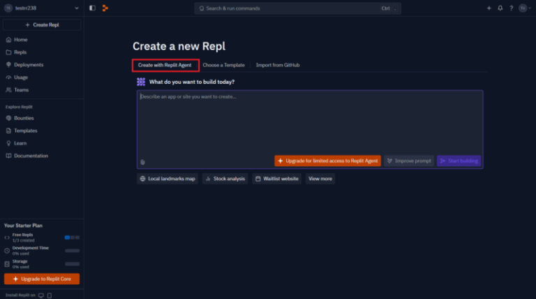This screenshot has height=299, width=536.
Task: Open Bounties from the sidebar
Action: (x=24, y=118)
